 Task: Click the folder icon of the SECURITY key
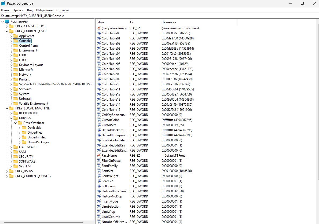click(16, 157)
